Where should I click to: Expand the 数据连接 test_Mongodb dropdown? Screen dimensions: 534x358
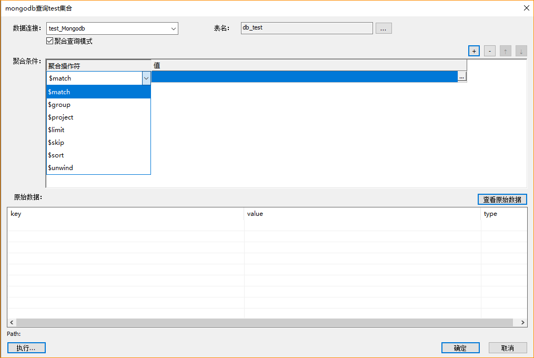pyautogui.click(x=174, y=28)
